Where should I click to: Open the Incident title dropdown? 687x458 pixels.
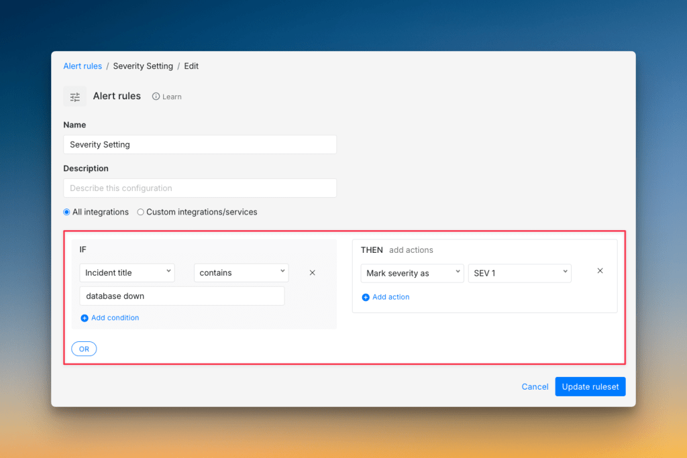coord(127,272)
